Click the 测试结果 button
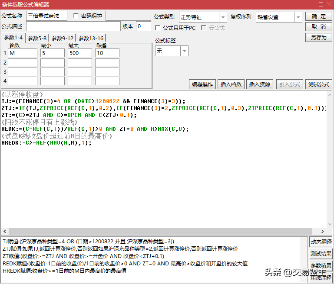 [x=321, y=253]
